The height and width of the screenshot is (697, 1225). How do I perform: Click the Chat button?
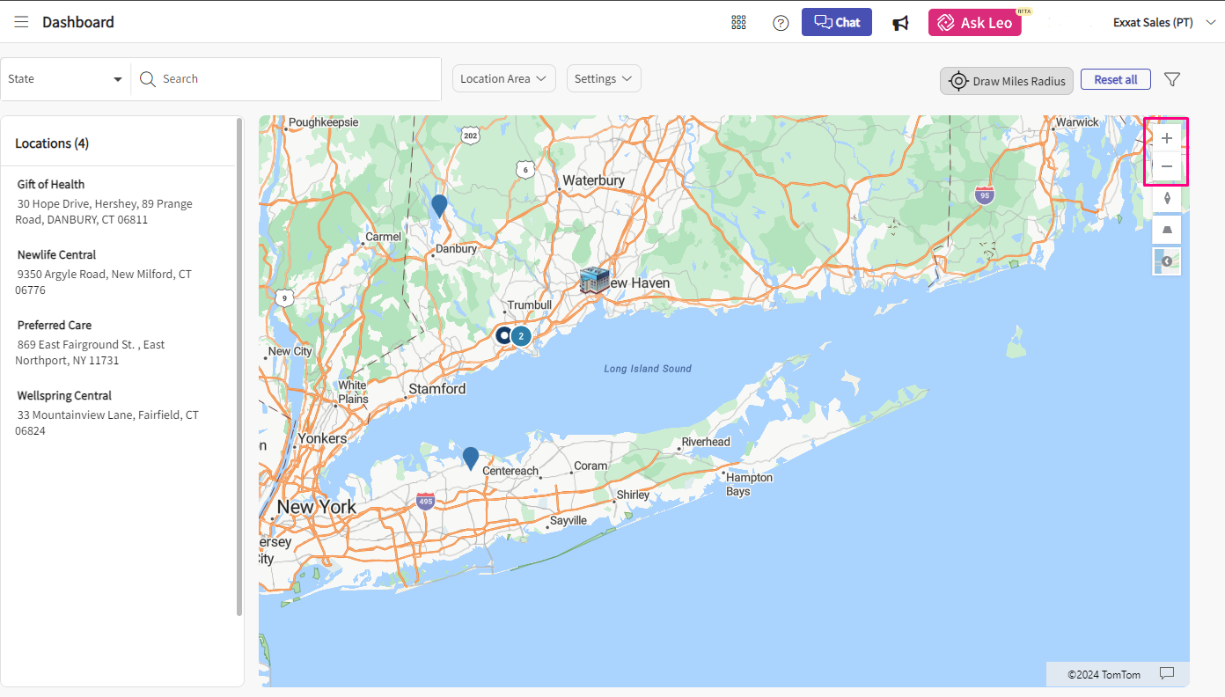pos(836,23)
